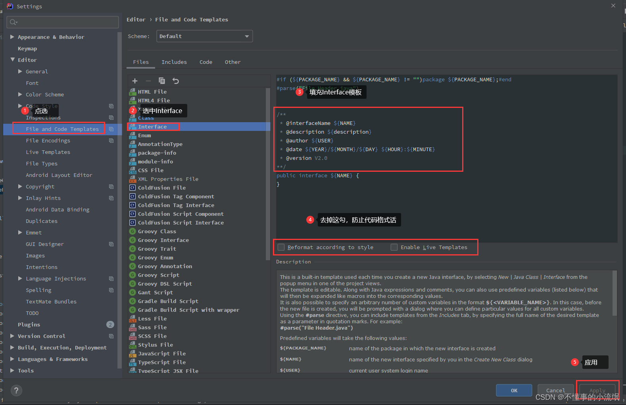Expand Appearance & Behavior section

(x=12, y=37)
